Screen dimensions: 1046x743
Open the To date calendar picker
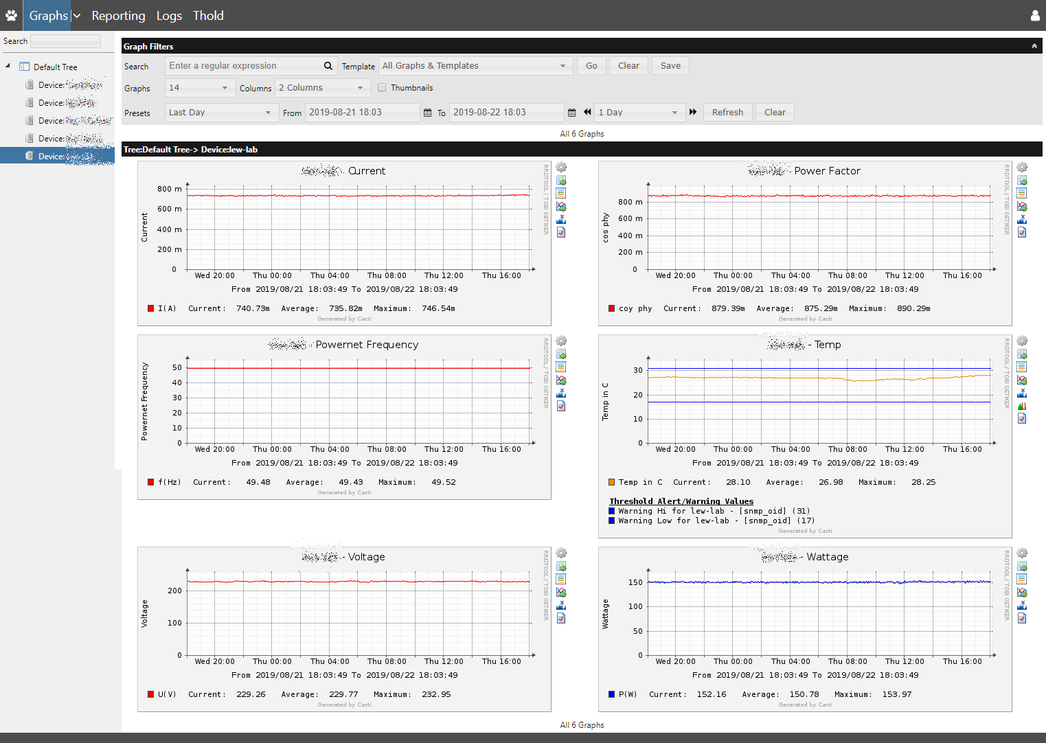click(571, 113)
